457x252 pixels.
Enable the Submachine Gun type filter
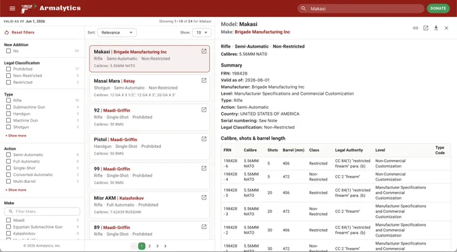tap(9, 108)
